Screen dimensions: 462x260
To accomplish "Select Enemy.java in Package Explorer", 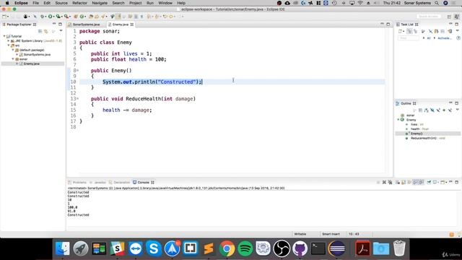I will pos(32,64).
